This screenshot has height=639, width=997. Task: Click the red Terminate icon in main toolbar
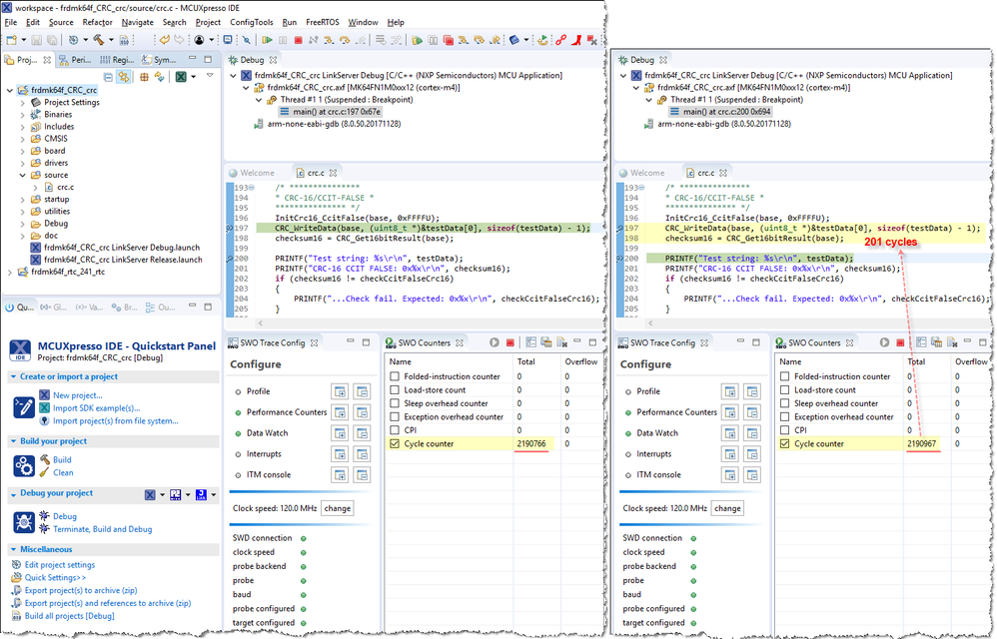tap(298, 40)
